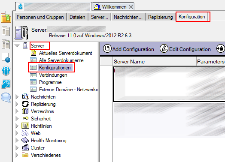The width and height of the screenshot is (225, 162).
Task: Expand the Replizierung tree node
Action: (x=17, y=104)
